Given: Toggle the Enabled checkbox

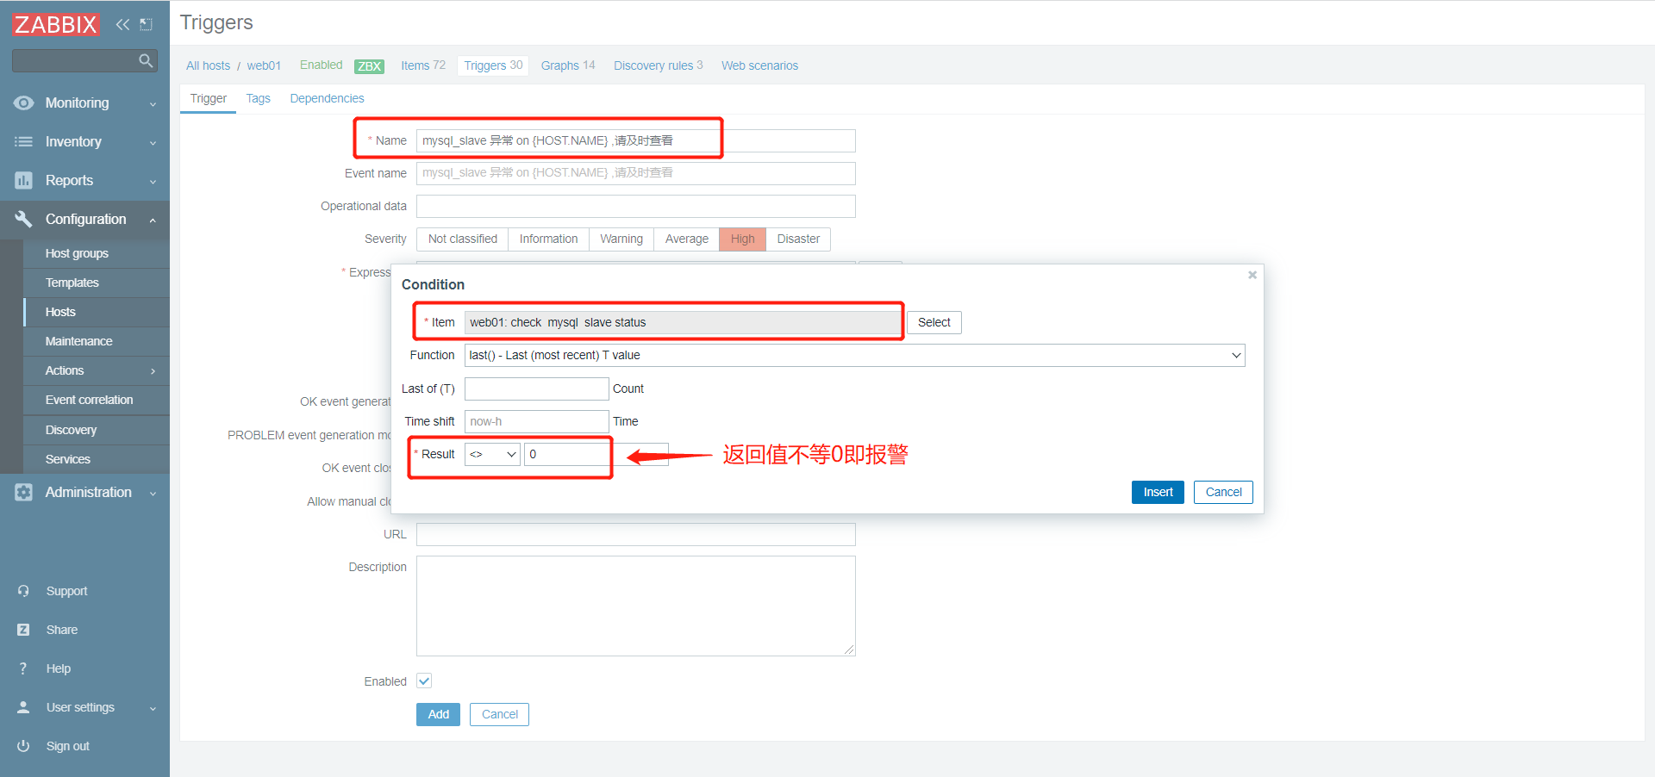Looking at the screenshot, I should point(424,681).
